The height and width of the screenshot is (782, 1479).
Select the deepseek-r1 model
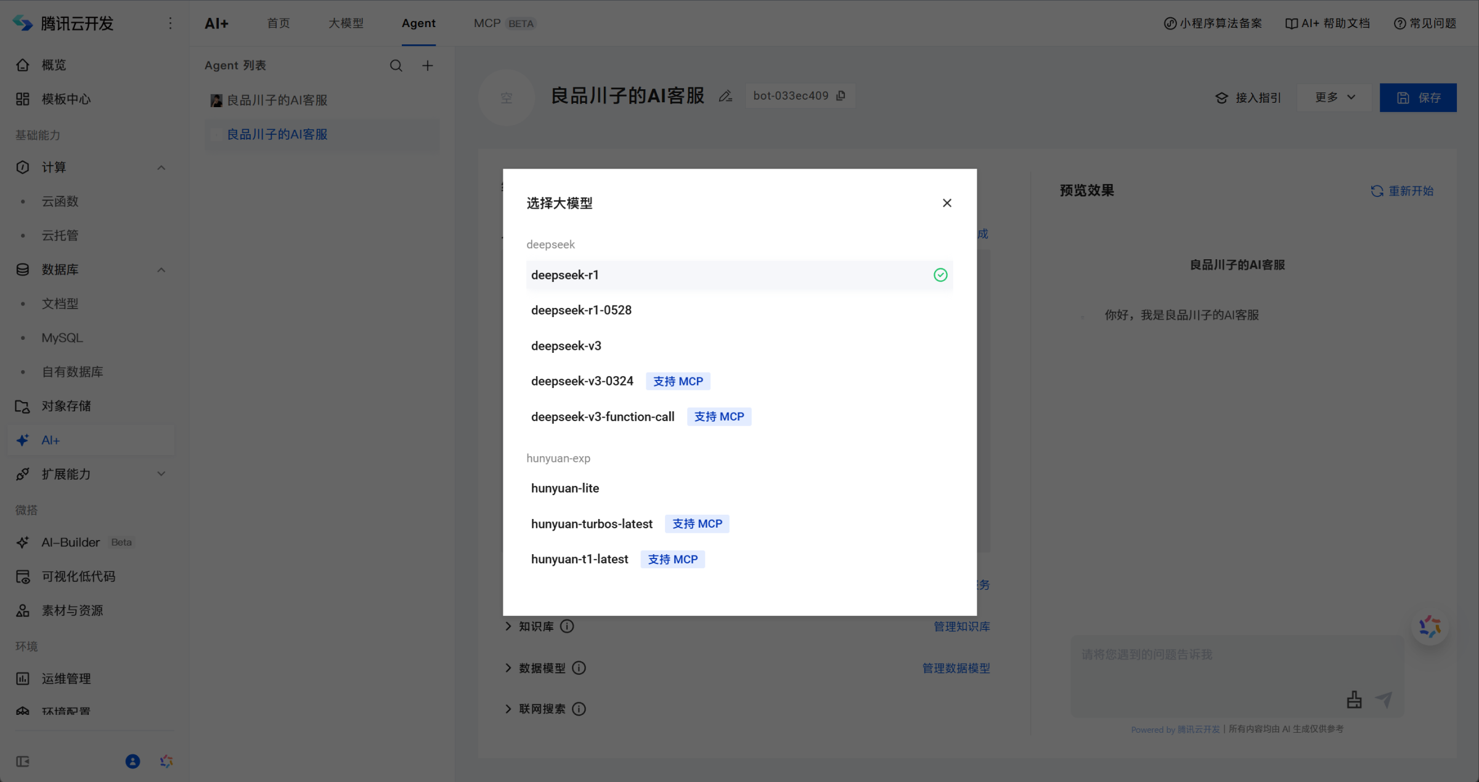coord(739,275)
